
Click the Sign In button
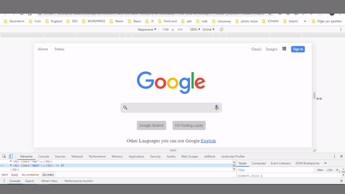coord(298,49)
